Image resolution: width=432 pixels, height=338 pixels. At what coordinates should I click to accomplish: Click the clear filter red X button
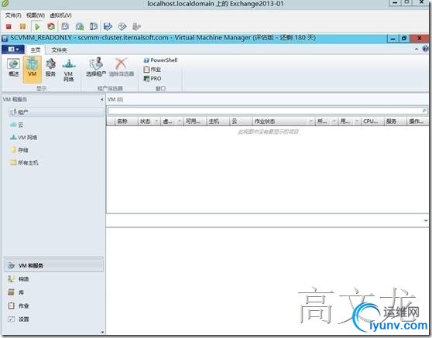[x=122, y=67]
